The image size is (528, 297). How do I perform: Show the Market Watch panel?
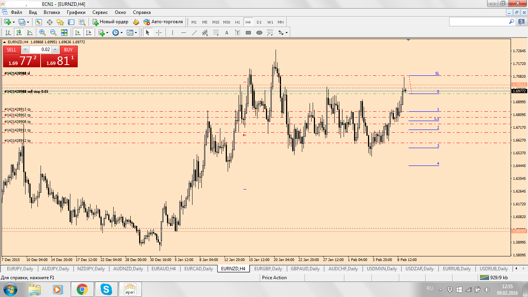click(39, 22)
